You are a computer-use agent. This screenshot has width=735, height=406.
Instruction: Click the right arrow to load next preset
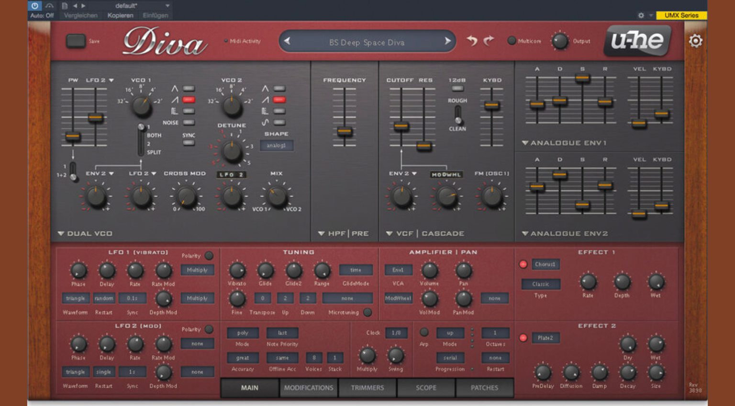[447, 42]
